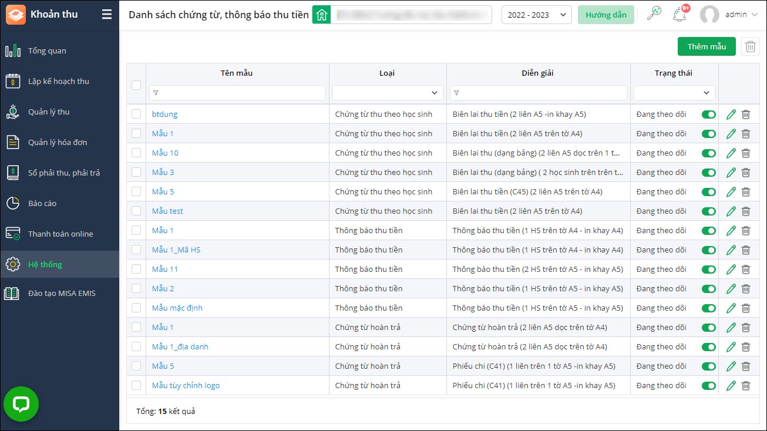This screenshot has width=767, height=431.
Task: Collapse the sidebar with the hamburger icon
Action: 106,15
